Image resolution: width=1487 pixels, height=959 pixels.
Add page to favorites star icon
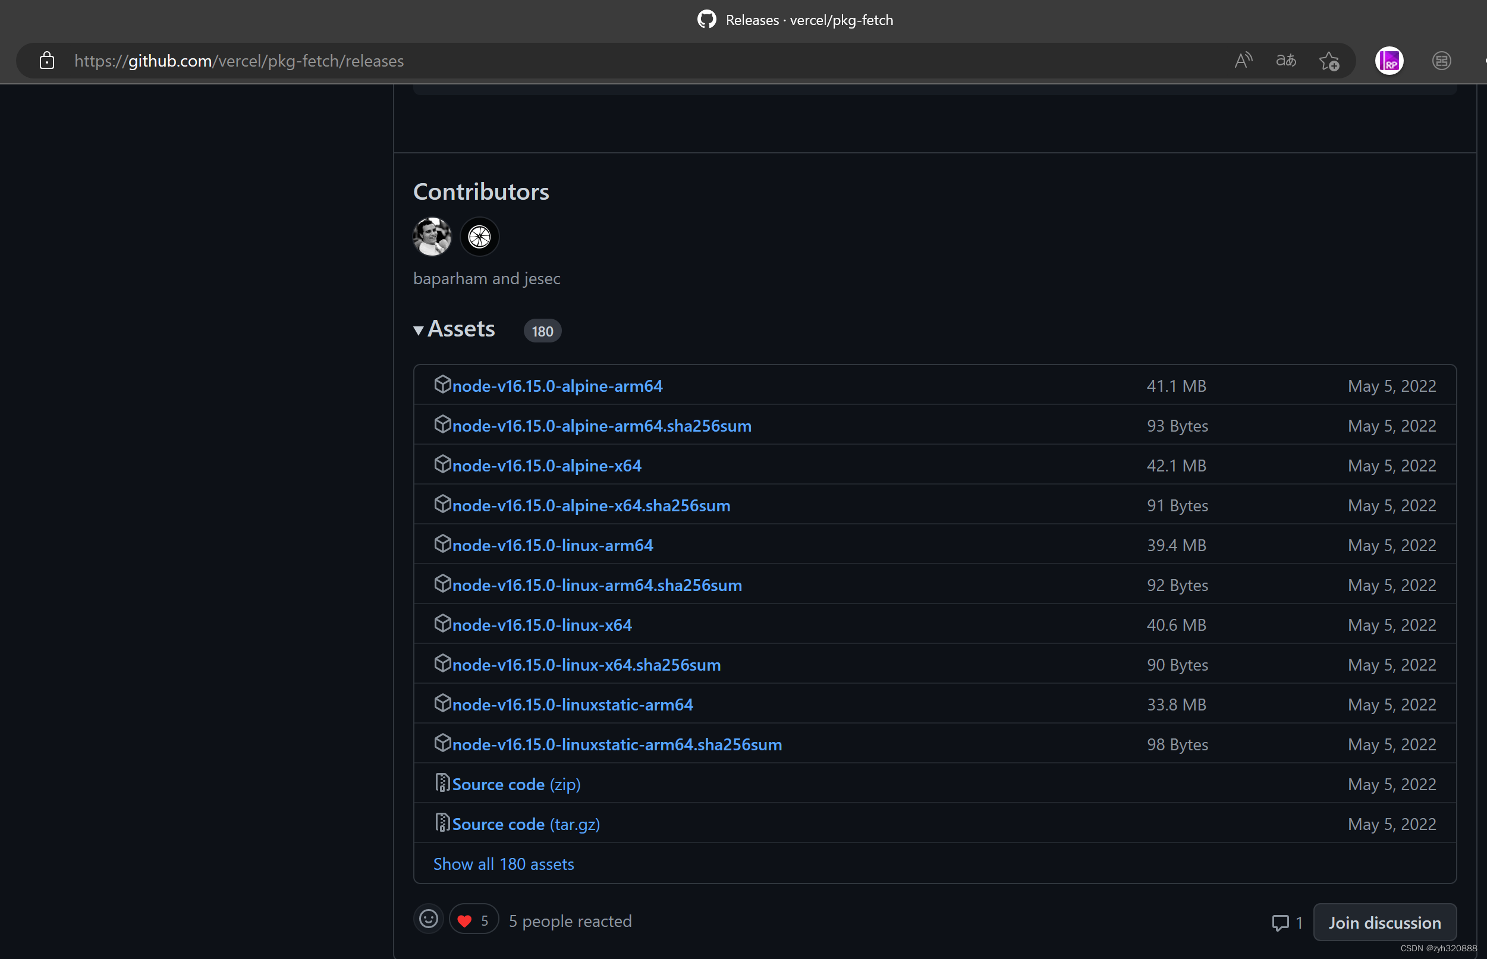coord(1329,61)
